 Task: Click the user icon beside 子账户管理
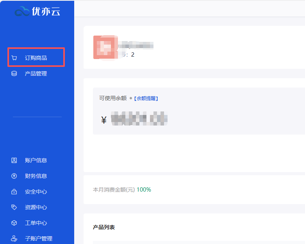(14, 238)
